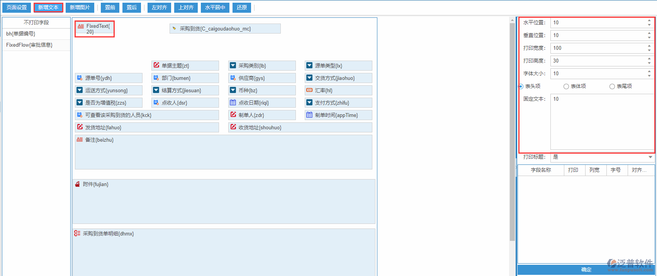
Task: Click the vertical scrollbar of the design canvas
Action: 512,131
